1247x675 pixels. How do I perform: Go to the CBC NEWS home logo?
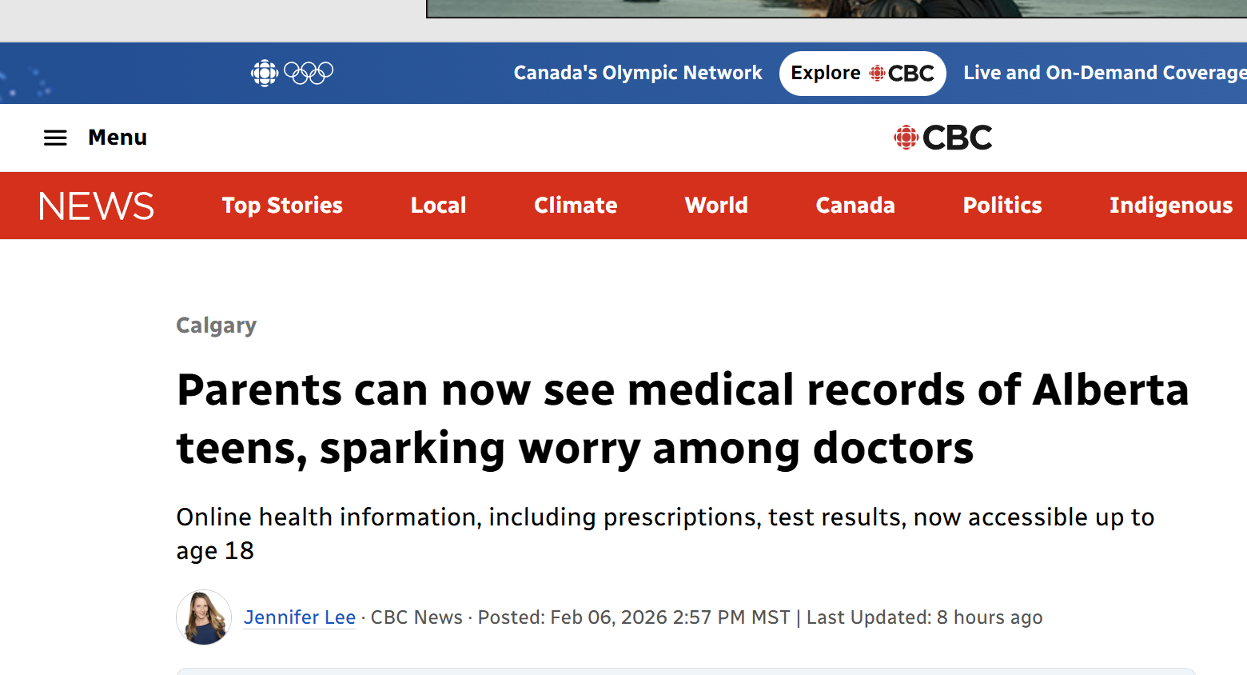pyautogui.click(x=96, y=206)
